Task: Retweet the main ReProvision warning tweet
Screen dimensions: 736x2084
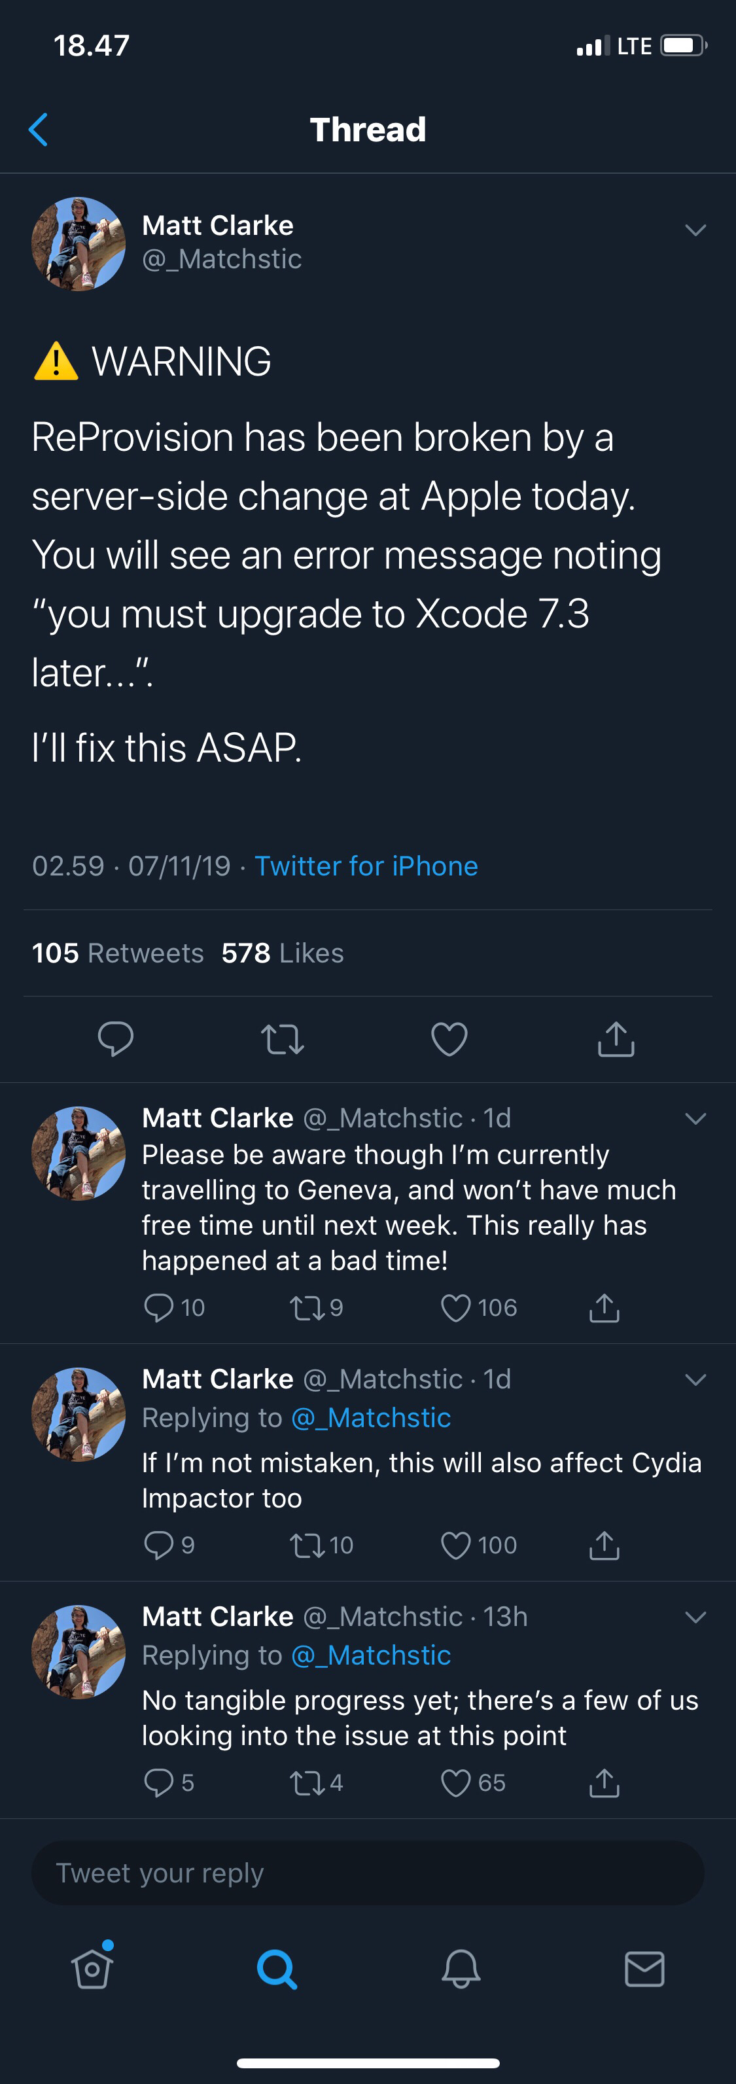Action: click(x=282, y=1039)
